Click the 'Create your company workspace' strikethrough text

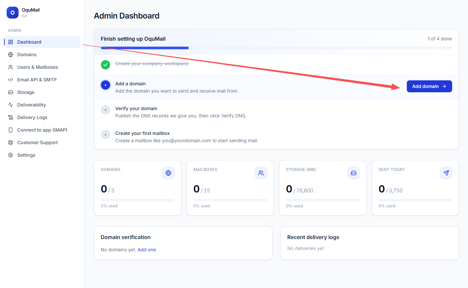(x=152, y=63)
